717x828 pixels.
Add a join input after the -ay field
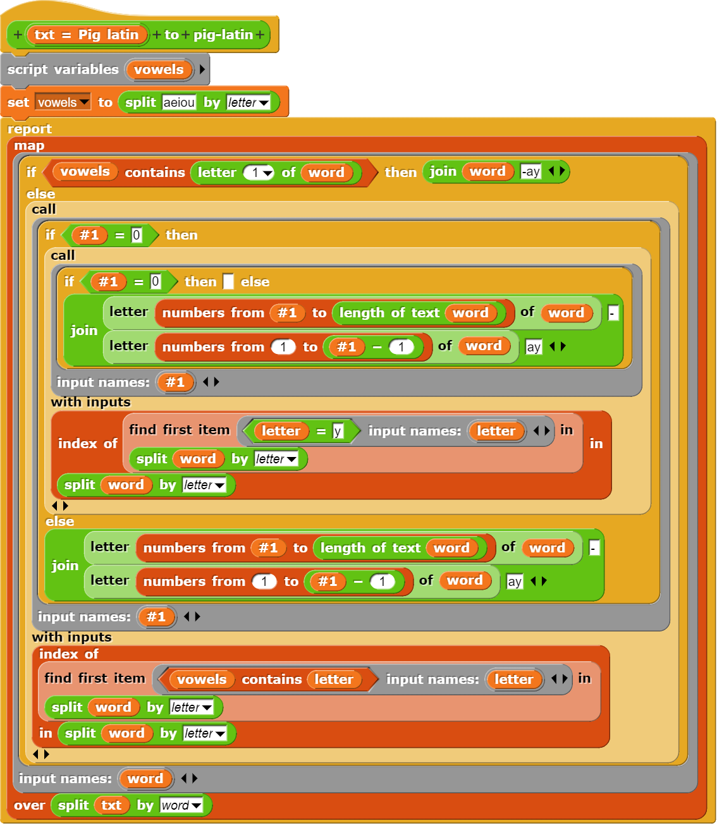pos(561,171)
